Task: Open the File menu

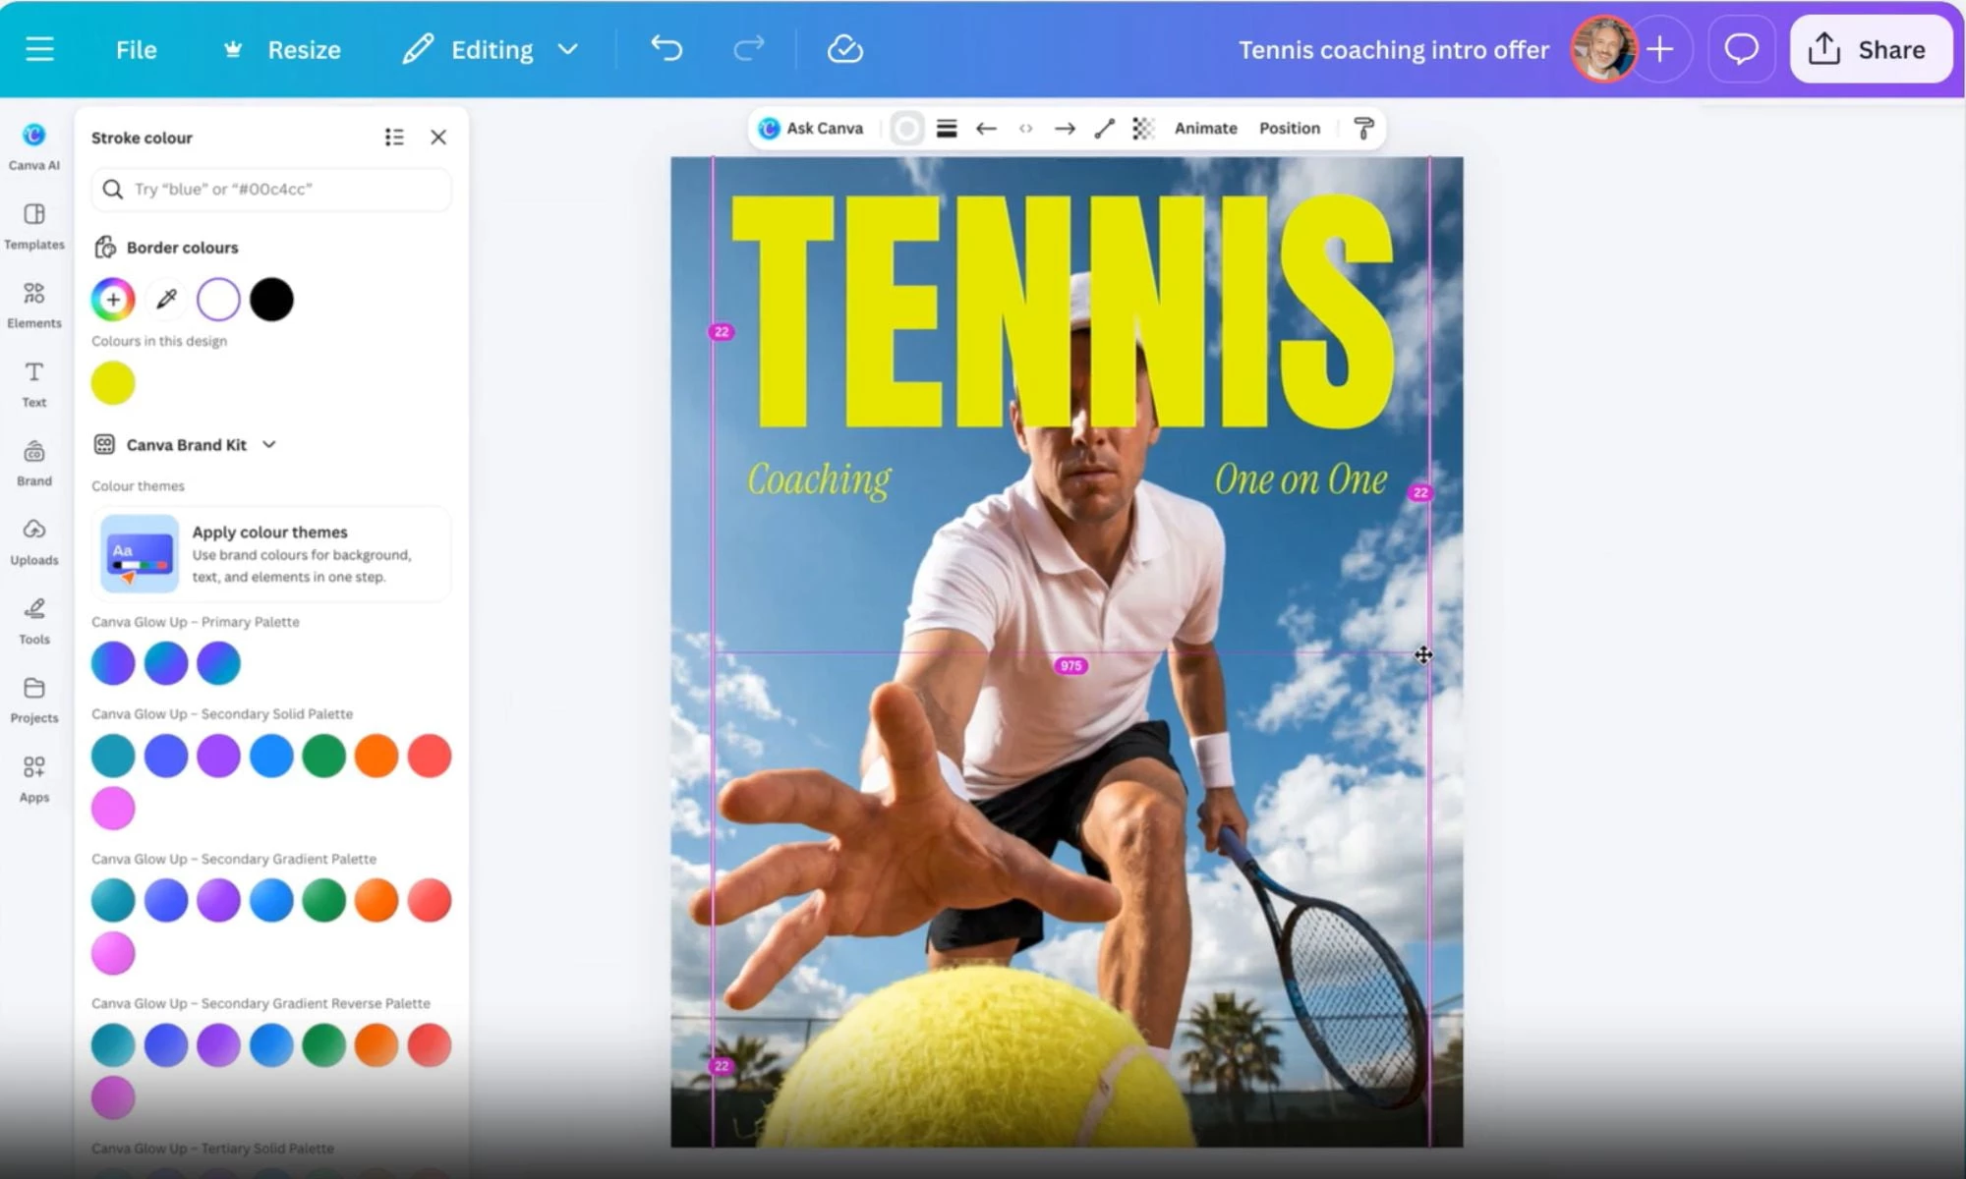Action: click(136, 50)
